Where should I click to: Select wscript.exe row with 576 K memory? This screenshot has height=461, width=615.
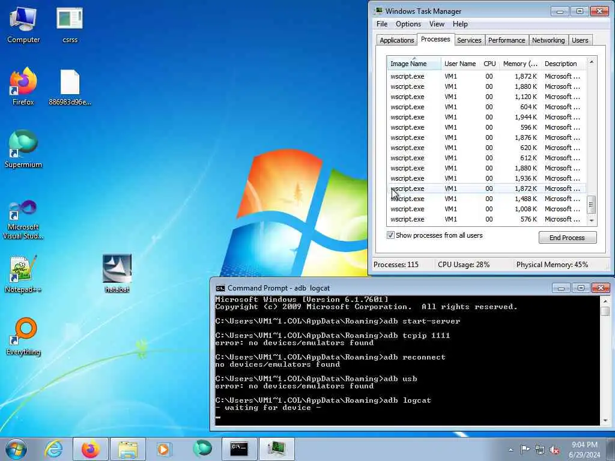click(x=486, y=219)
